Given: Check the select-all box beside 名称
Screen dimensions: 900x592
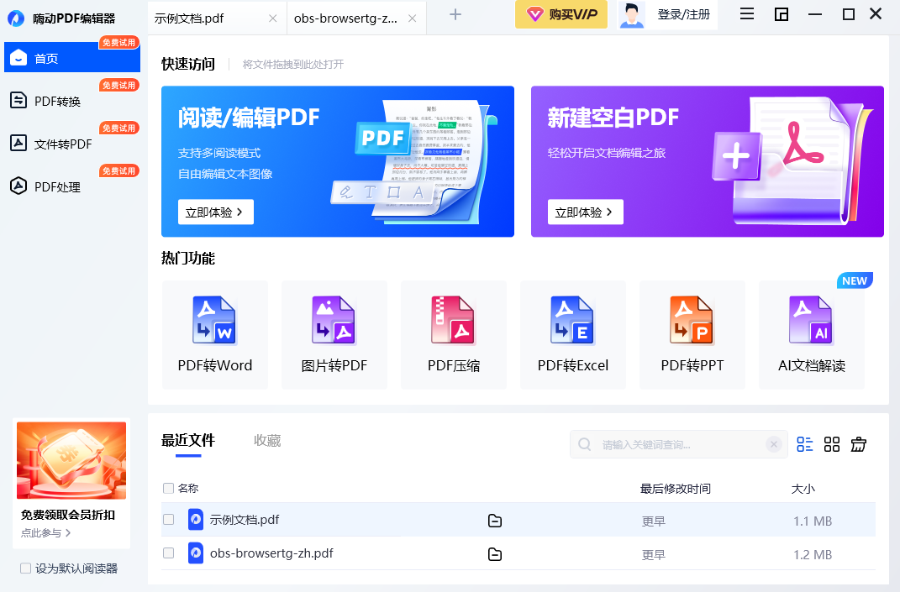Looking at the screenshot, I should [168, 488].
